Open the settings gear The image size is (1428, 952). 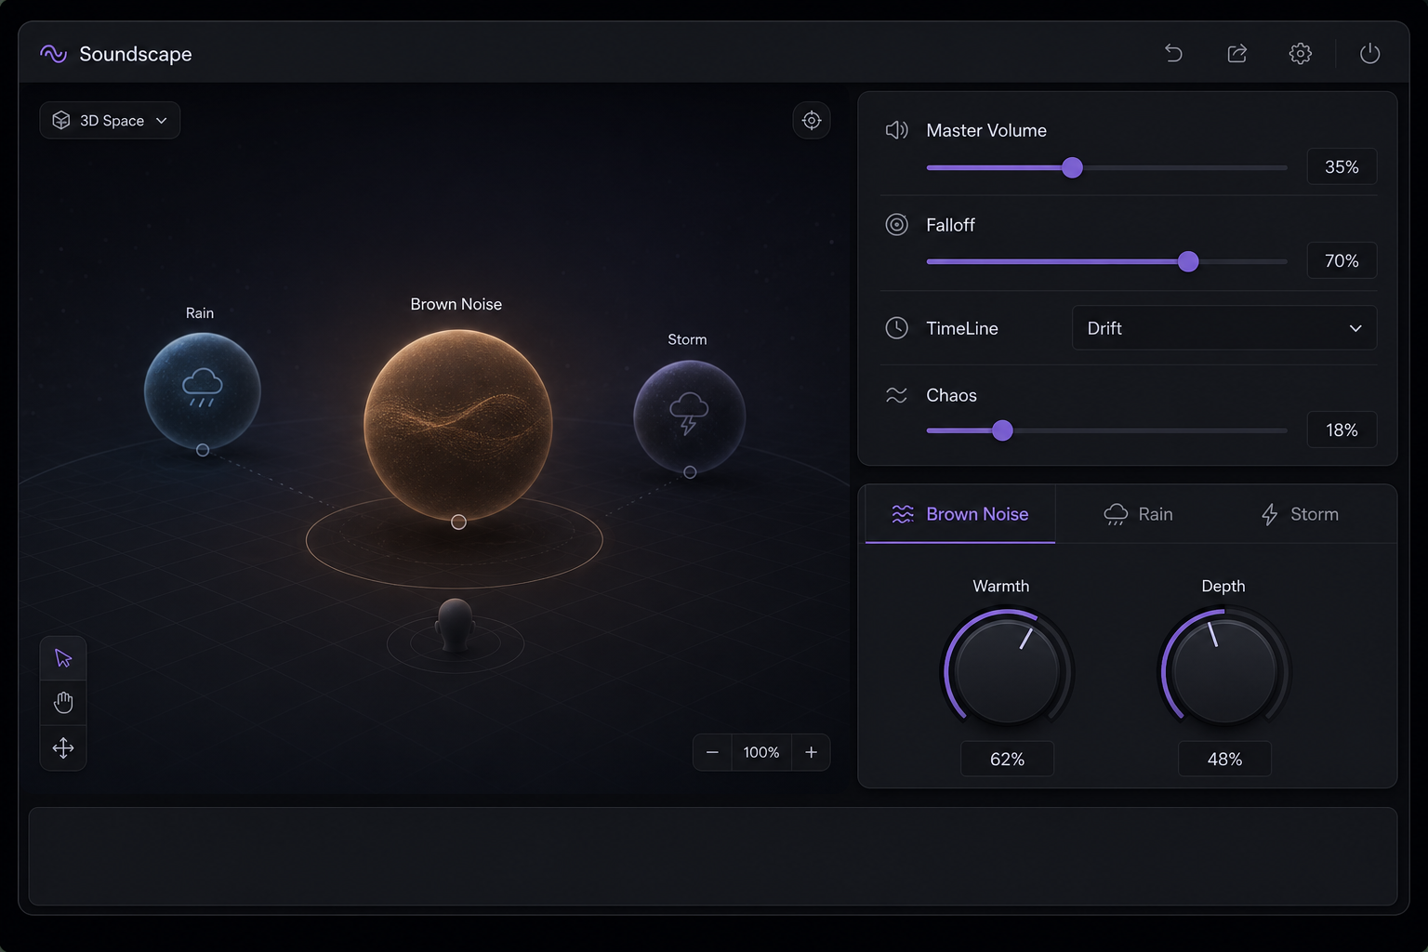pyautogui.click(x=1300, y=53)
